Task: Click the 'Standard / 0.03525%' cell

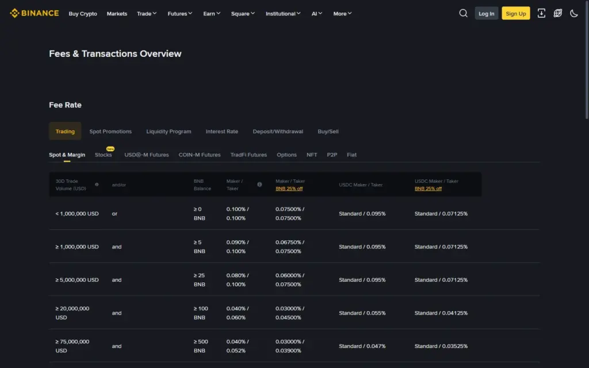Action: 441,346
